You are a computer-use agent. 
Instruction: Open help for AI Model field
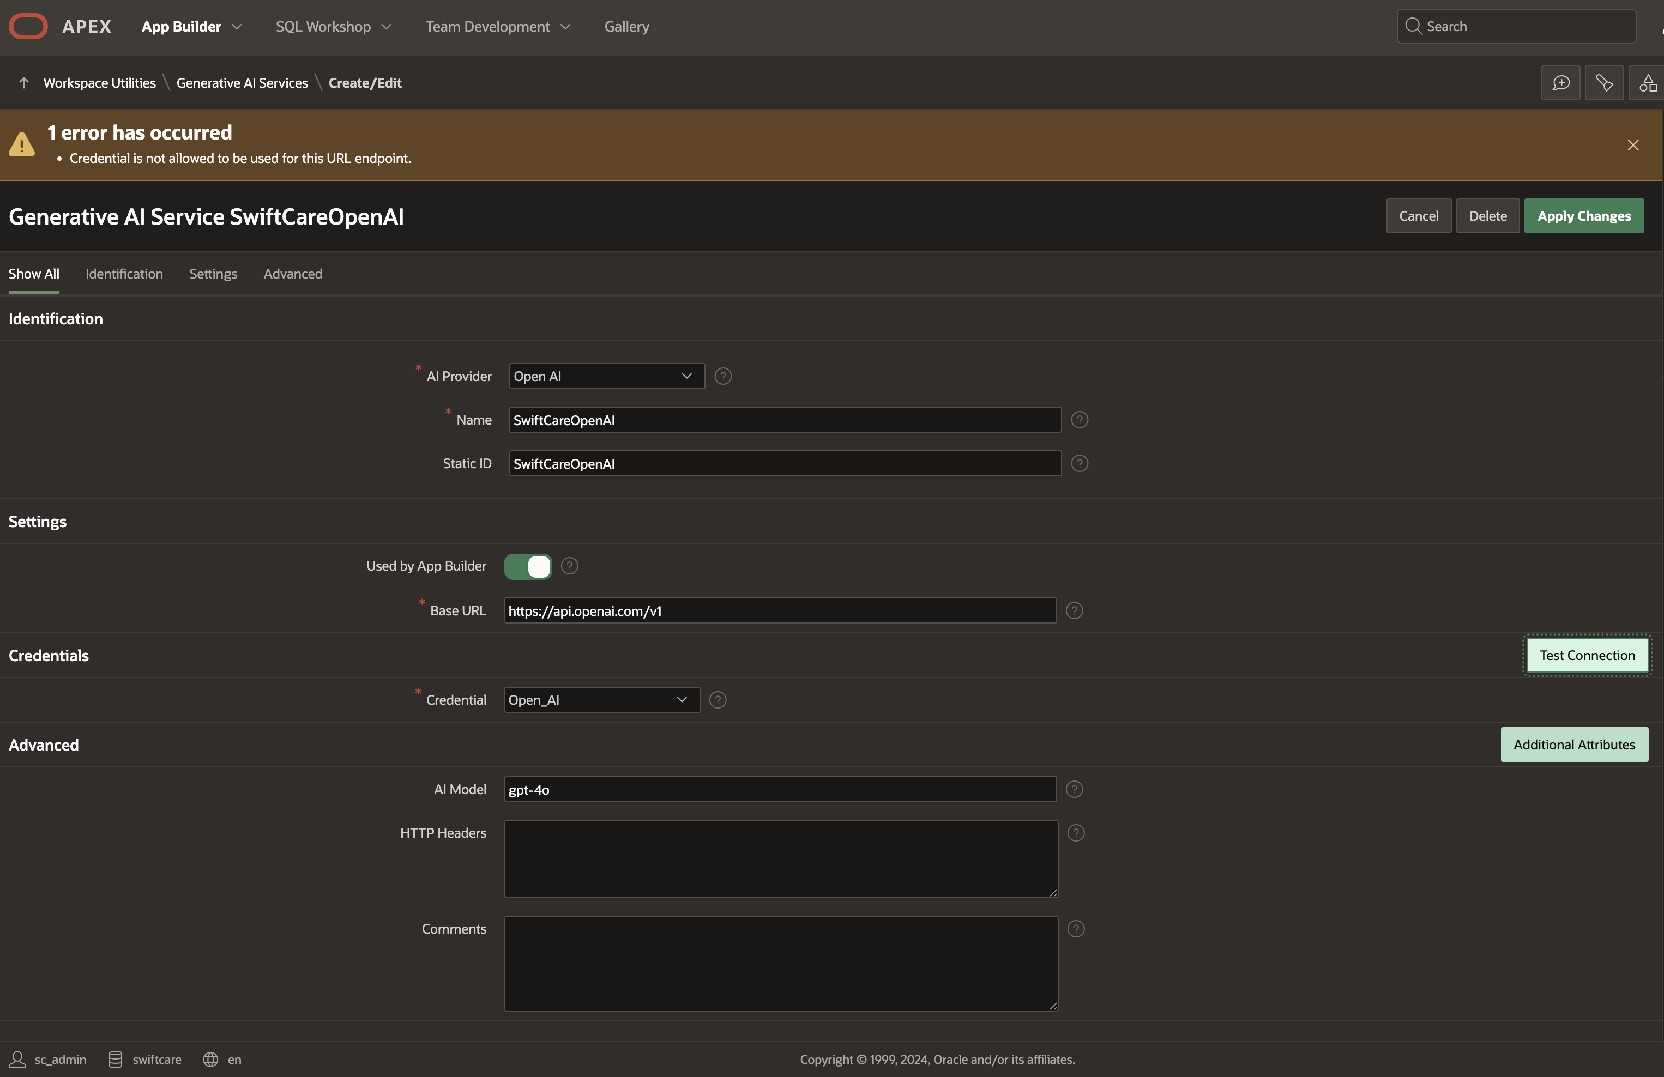point(1074,789)
